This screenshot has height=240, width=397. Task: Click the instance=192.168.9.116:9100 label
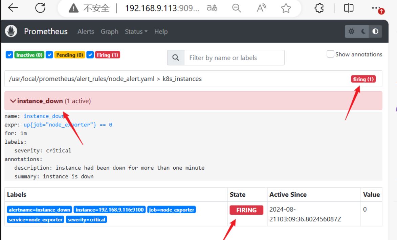click(x=110, y=210)
